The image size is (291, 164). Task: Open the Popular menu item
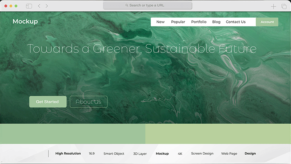point(178,22)
